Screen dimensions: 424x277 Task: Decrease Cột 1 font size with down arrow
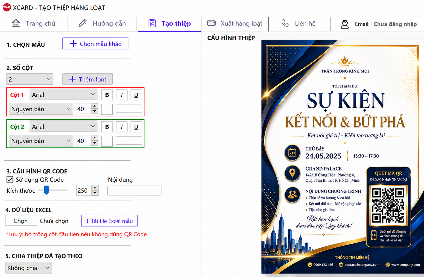tap(95, 111)
